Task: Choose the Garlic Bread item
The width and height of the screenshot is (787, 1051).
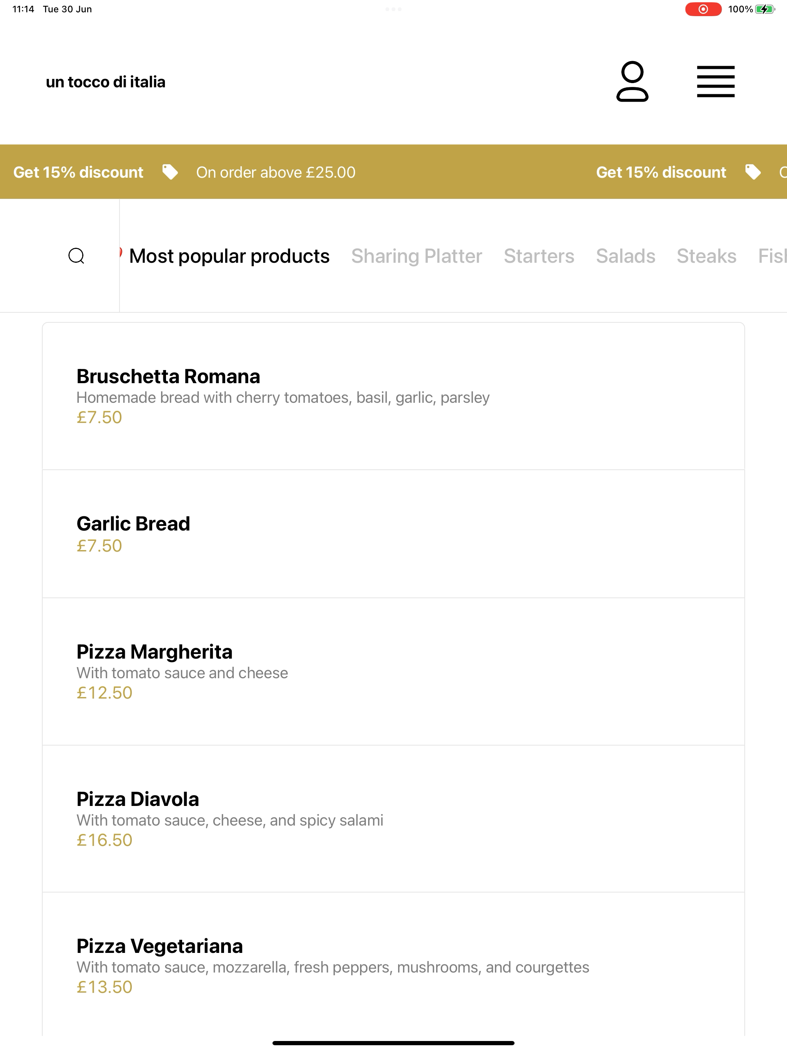Action: coord(393,534)
